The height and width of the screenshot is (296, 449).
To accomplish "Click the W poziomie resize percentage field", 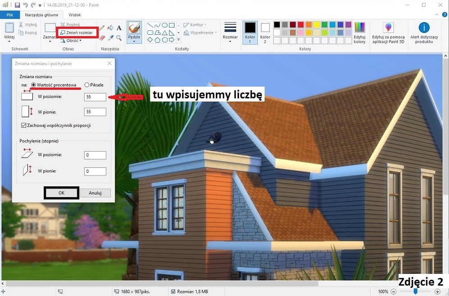I will coord(95,97).
